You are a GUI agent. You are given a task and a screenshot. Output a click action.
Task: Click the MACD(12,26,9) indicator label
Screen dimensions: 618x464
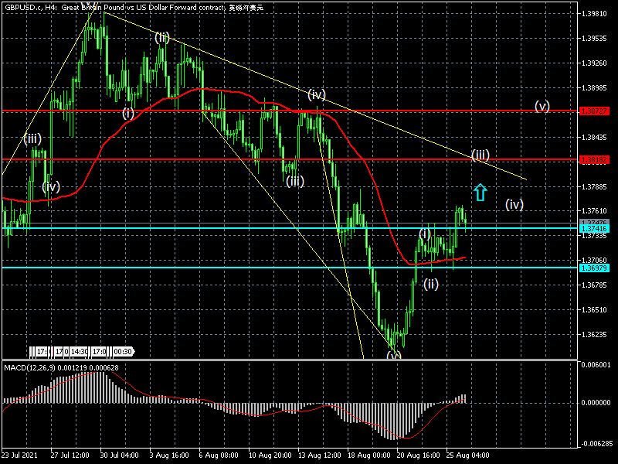pyautogui.click(x=29, y=368)
